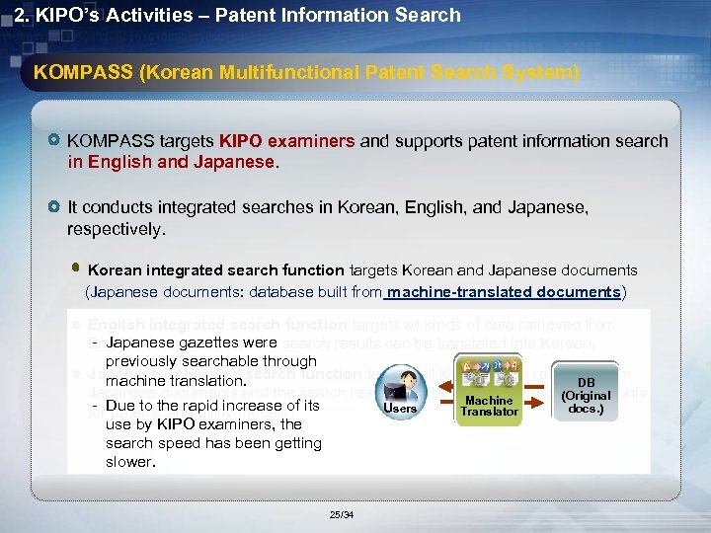Viewport: 711px width, 533px height.
Task: Click the slide title '2. KIPO's Activities'
Action: [x=104, y=15]
